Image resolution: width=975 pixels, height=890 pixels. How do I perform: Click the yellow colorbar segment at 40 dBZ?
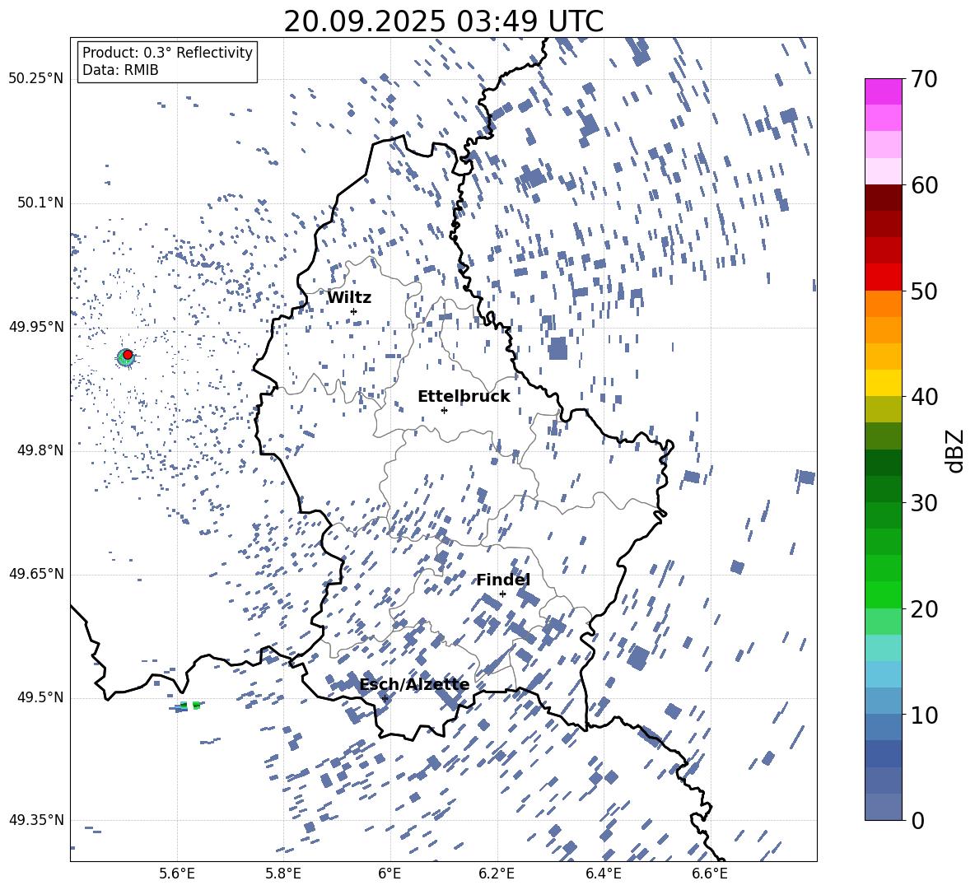[x=884, y=383]
